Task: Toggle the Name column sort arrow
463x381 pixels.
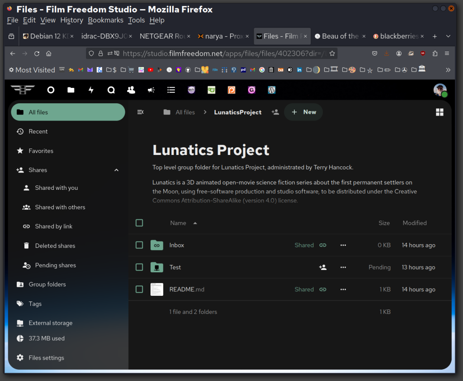Action: (x=195, y=222)
